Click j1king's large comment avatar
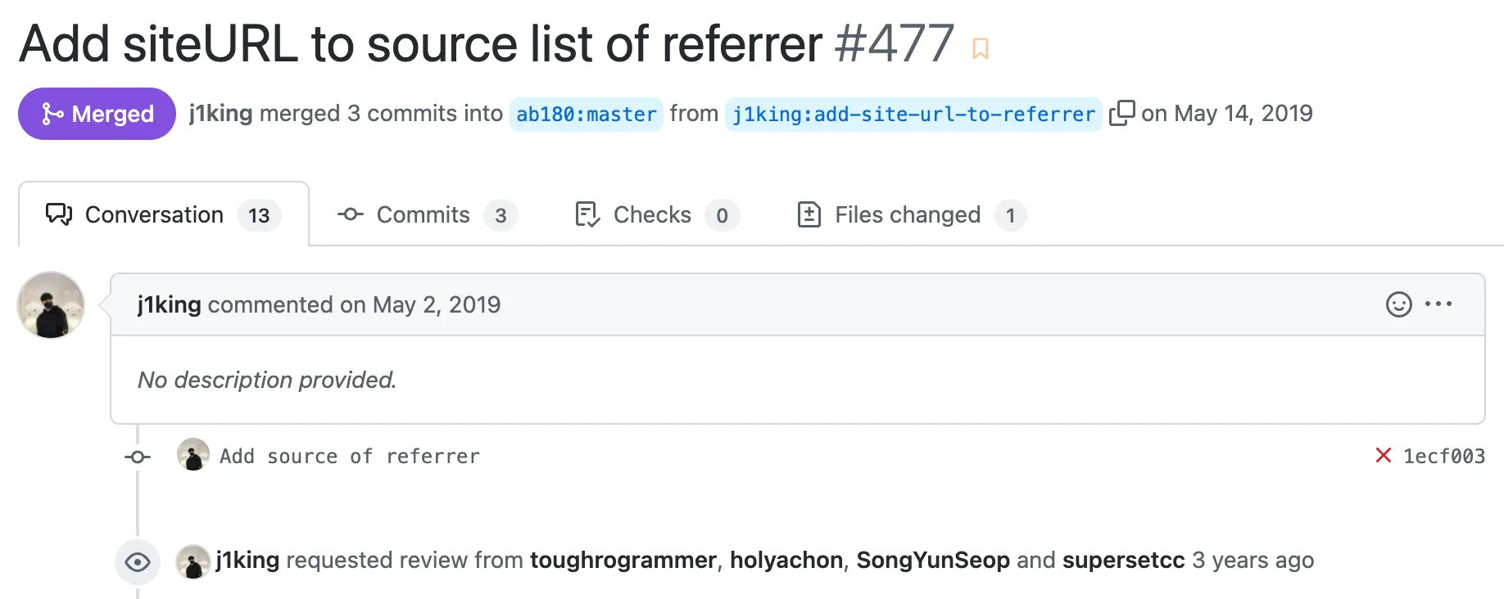 click(x=51, y=305)
